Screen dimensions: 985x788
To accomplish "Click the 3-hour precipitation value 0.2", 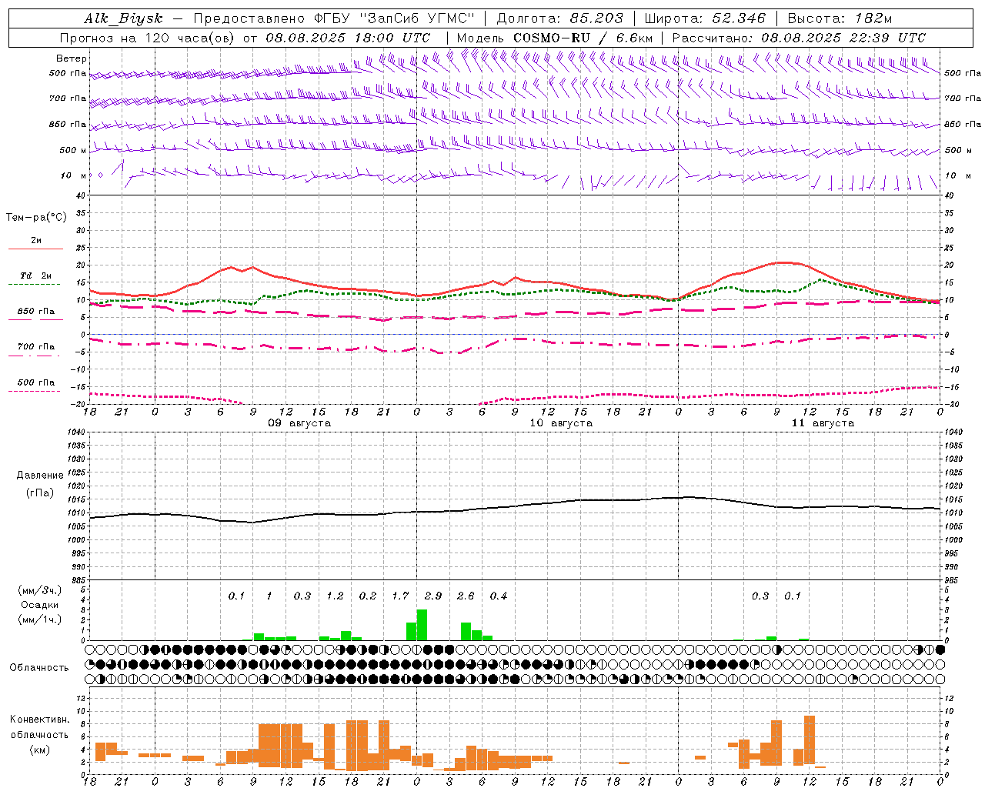I will point(368,596).
